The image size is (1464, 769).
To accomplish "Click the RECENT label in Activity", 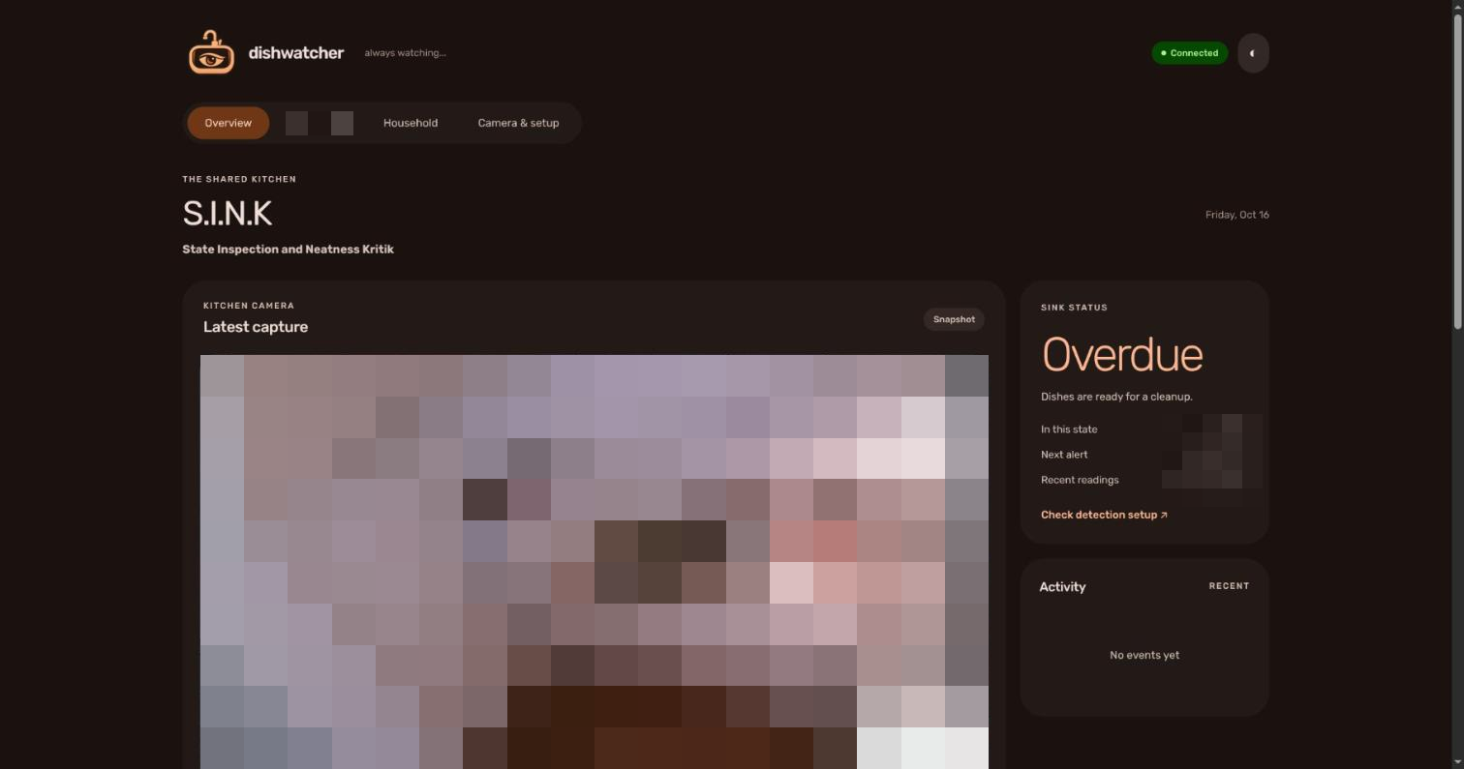I will click(x=1229, y=586).
